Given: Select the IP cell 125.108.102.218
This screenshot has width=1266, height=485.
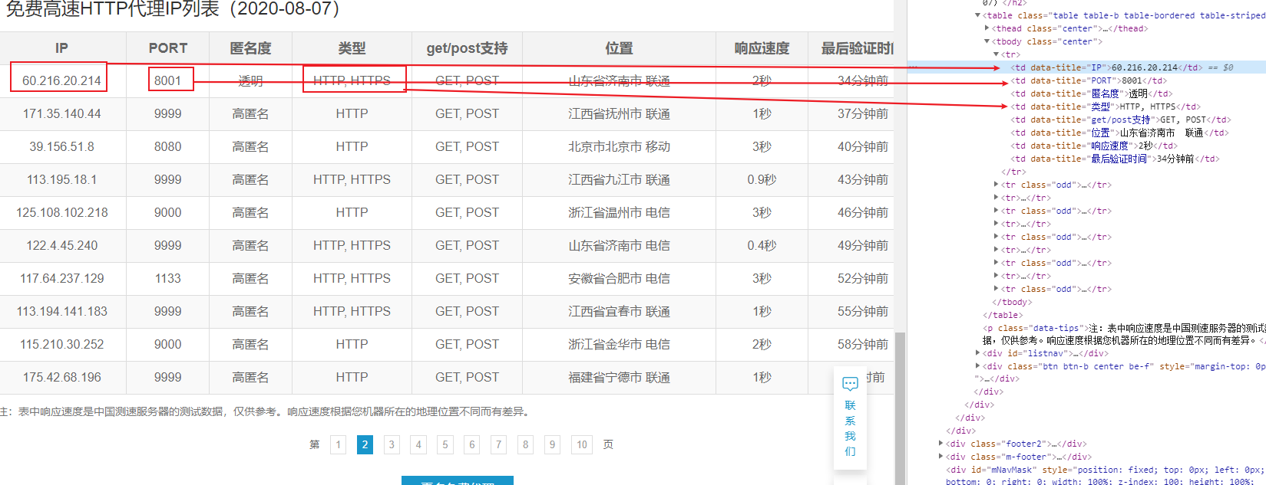Looking at the screenshot, I should tap(62, 212).
